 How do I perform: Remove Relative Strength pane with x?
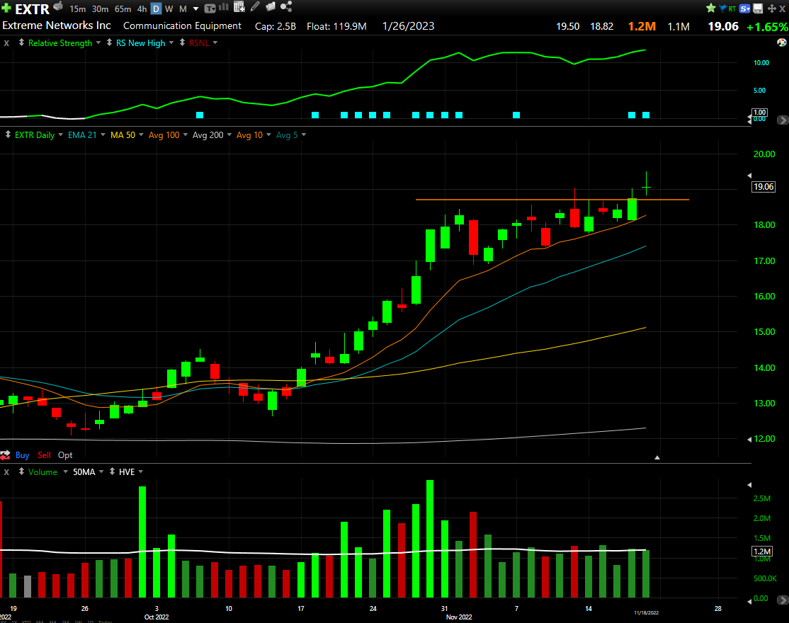coord(6,43)
